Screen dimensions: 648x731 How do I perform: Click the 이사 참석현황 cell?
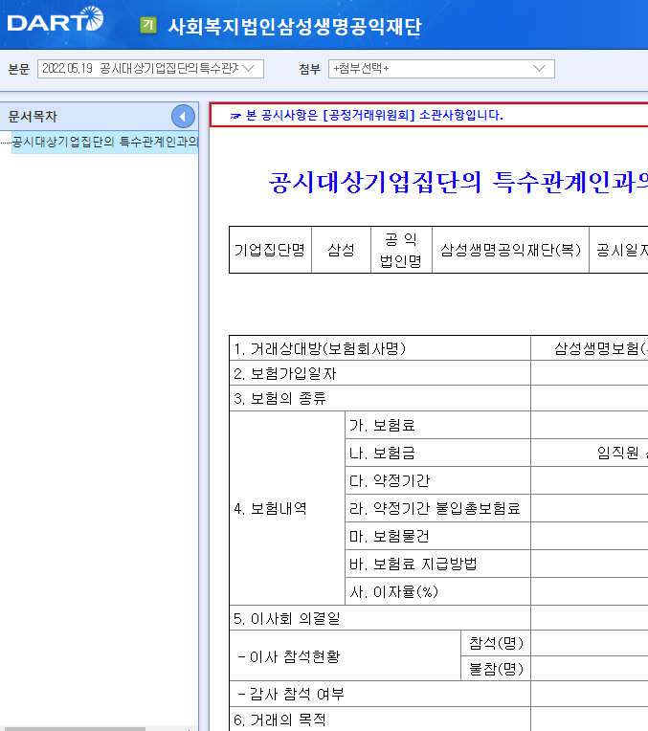(345, 656)
